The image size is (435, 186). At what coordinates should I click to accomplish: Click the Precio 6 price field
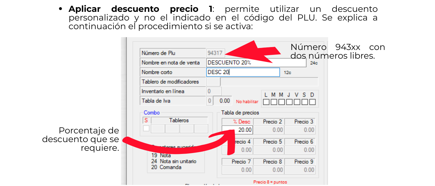tap(300, 150)
